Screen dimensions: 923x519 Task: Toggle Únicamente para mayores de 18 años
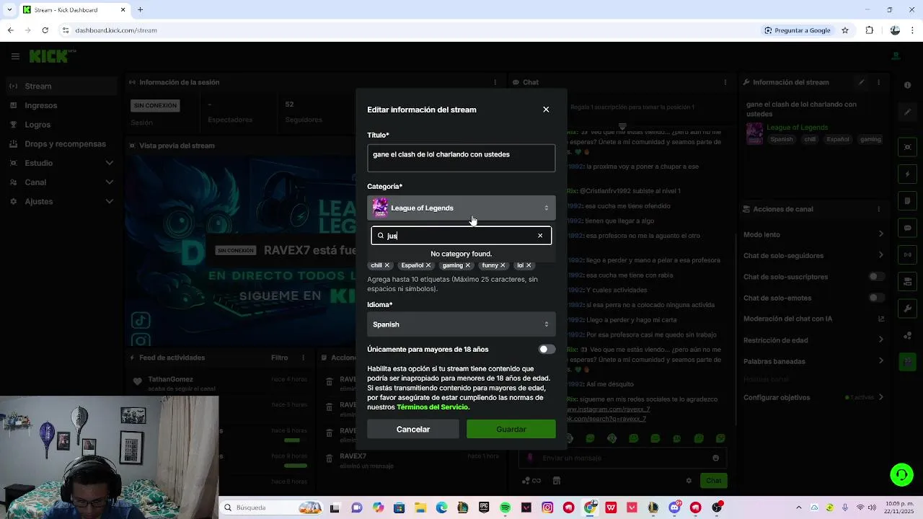click(x=547, y=350)
